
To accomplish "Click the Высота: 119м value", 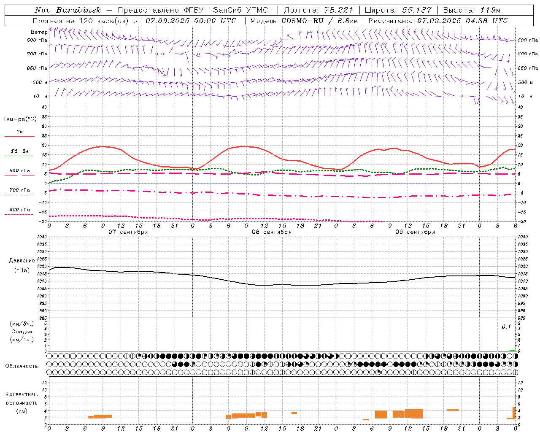I will [x=472, y=10].
